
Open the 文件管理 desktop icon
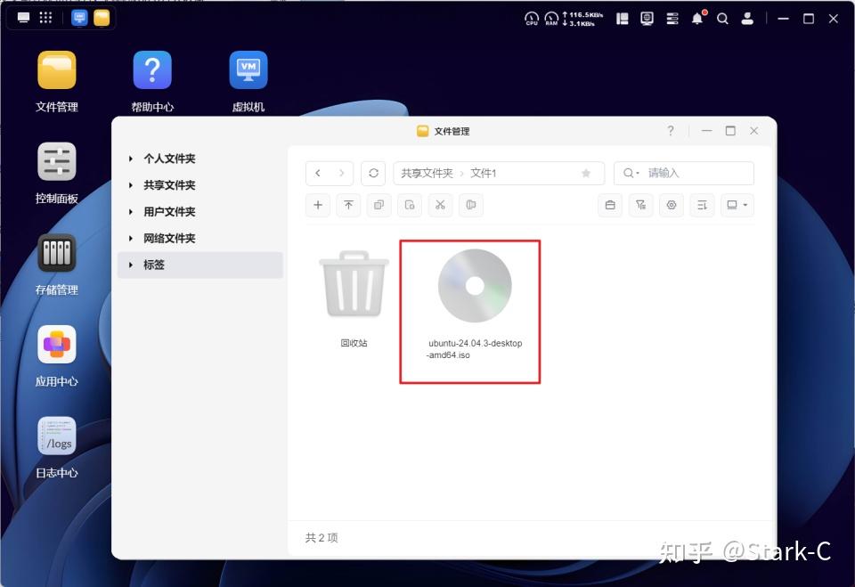(57, 69)
